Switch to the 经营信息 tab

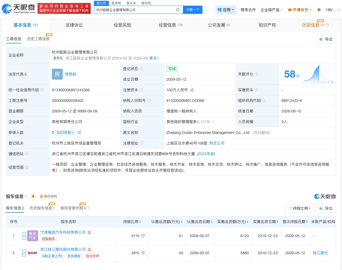(170, 25)
